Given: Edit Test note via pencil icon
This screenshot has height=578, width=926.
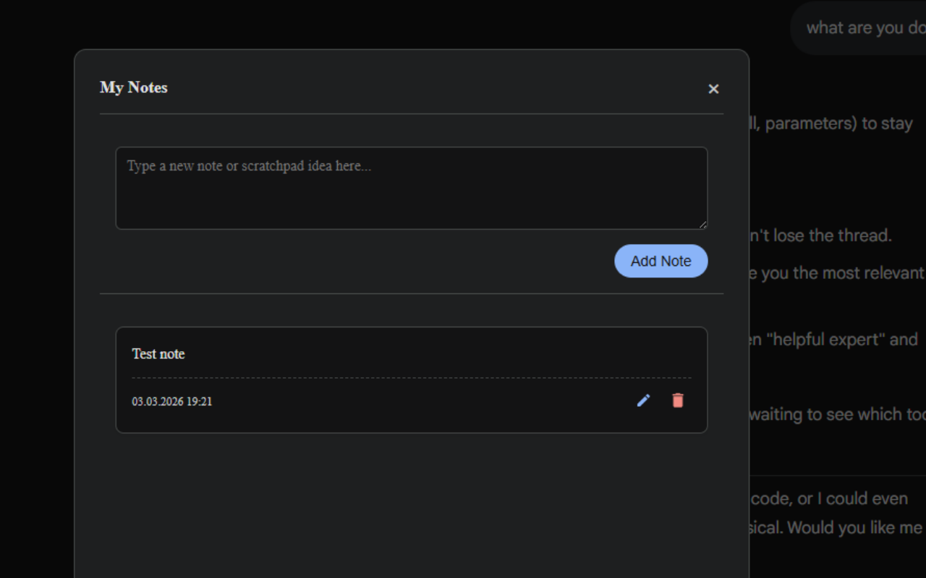Looking at the screenshot, I should [643, 400].
